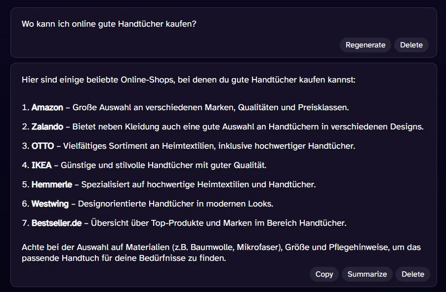The width and height of the screenshot is (446, 292).
Task: Click the bold Bestseller.de entry
Action: pos(57,223)
